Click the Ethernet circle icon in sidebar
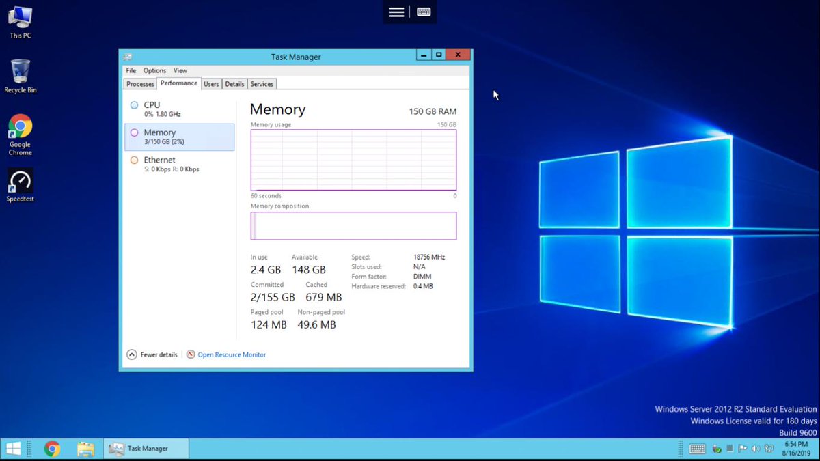 click(135, 160)
